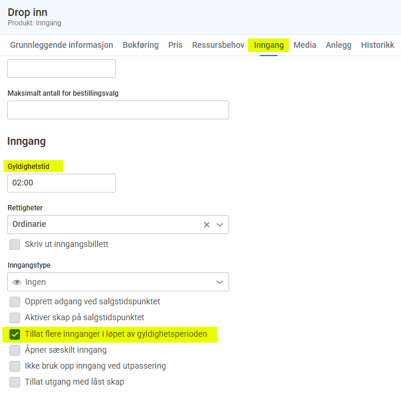
Task: Open the Inngangstype dropdown chevron
Action: (x=220, y=282)
